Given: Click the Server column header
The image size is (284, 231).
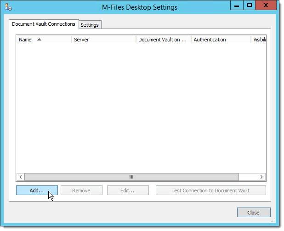Looking at the screenshot, I should pos(104,40).
